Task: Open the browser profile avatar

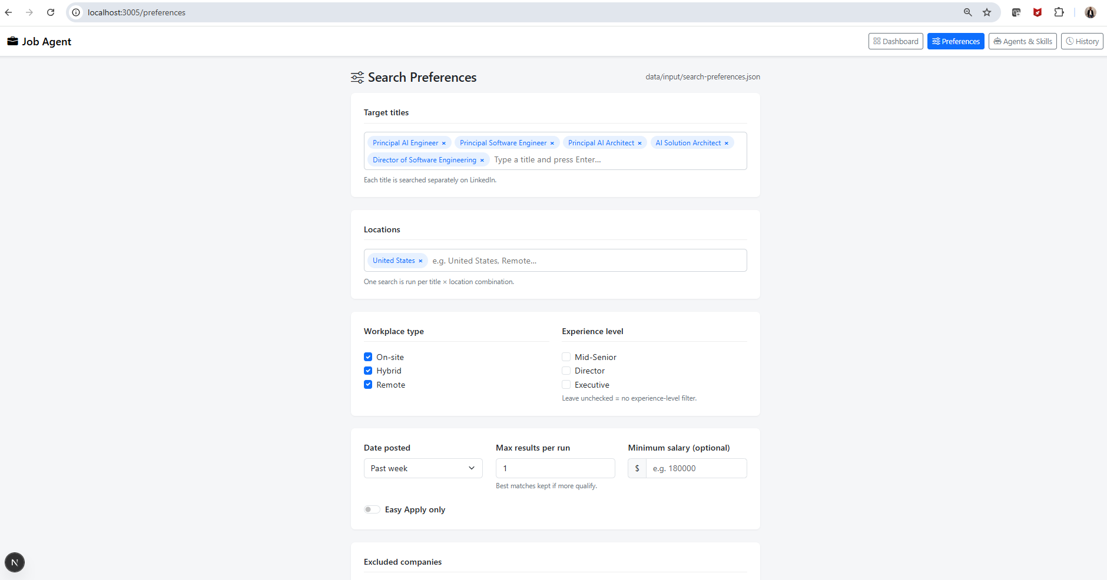Action: (x=1091, y=12)
